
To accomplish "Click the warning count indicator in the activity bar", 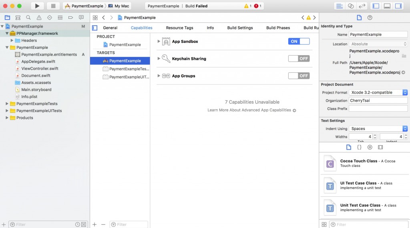I will click(247, 6).
